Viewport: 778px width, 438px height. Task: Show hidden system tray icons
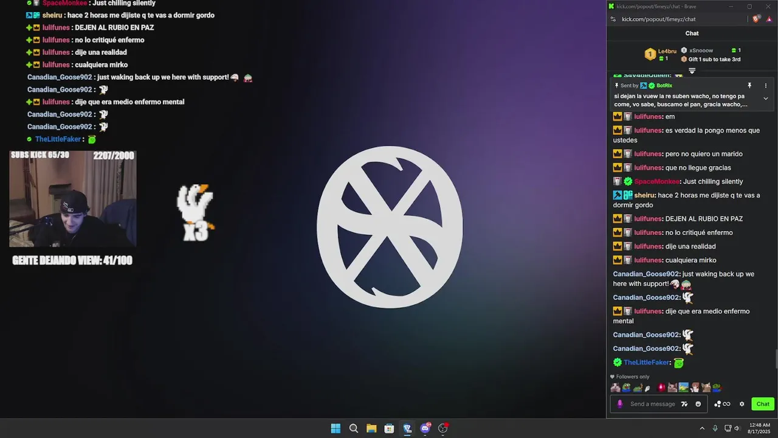tap(702, 428)
